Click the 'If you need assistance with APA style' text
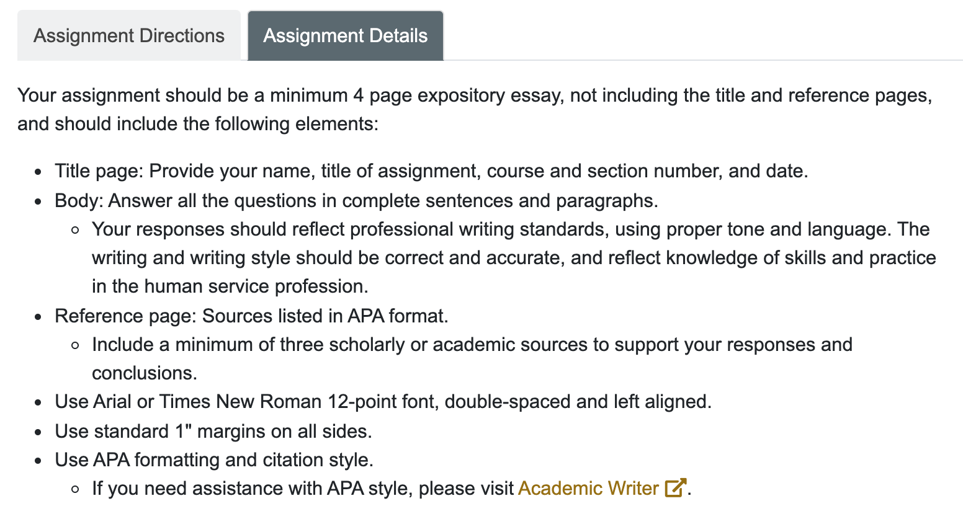Viewport: 963px width, 532px height. 303,488
